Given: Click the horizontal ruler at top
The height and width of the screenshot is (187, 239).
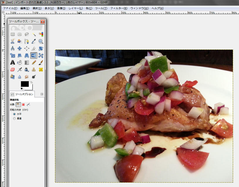Looking at the screenshot, I should click(x=122, y=13).
